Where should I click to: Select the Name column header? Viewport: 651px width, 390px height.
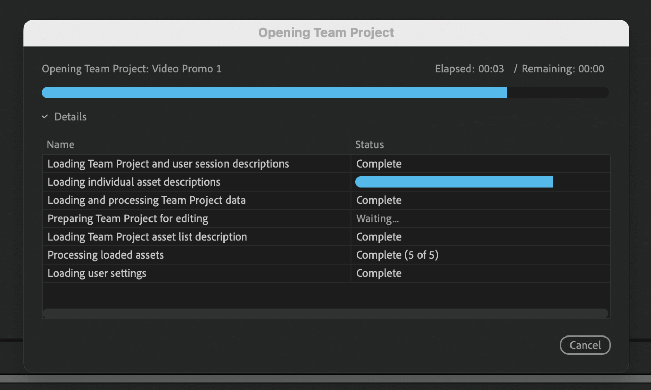point(61,144)
